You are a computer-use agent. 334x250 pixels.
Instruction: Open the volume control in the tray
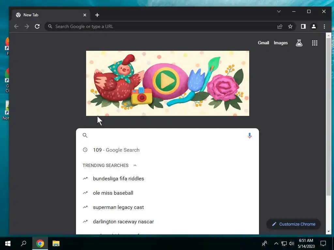click(292, 243)
